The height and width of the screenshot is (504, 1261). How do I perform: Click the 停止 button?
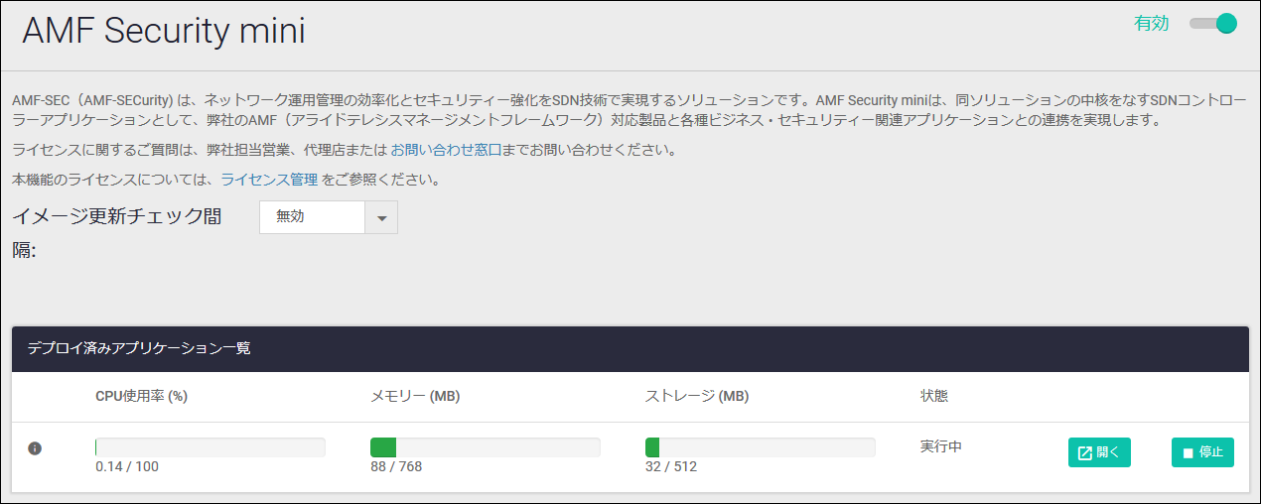1202,452
